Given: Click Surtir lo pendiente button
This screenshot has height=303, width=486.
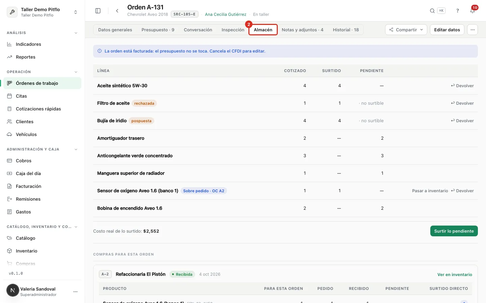Looking at the screenshot, I should pyautogui.click(x=454, y=231).
